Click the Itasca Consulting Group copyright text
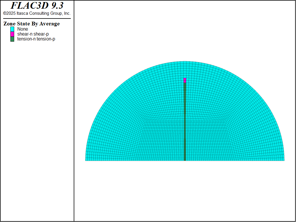The image size is (296, 222). 37,13
